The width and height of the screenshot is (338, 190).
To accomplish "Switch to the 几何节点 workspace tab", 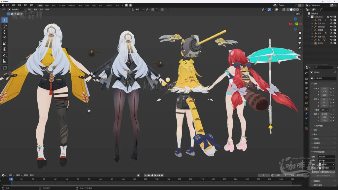I will (109, 5).
